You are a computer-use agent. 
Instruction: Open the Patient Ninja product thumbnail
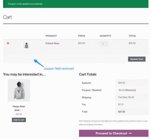pyautogui.click(x=26, y=45)
